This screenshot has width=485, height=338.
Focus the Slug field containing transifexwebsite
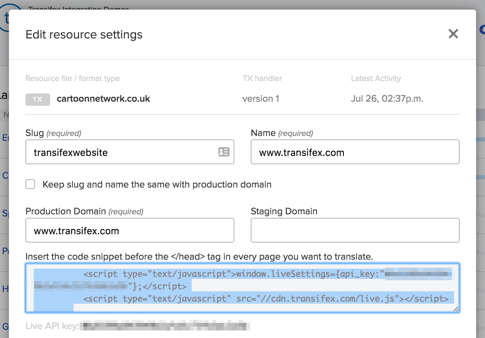pos(120,152)
